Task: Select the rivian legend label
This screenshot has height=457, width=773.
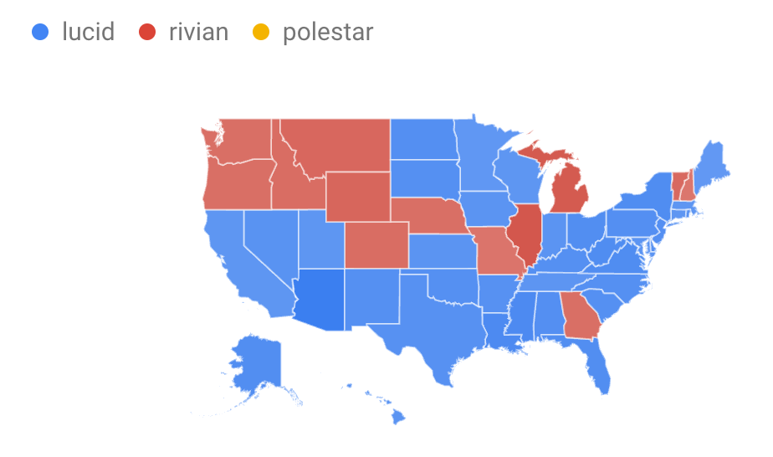Action: point(198,32)
